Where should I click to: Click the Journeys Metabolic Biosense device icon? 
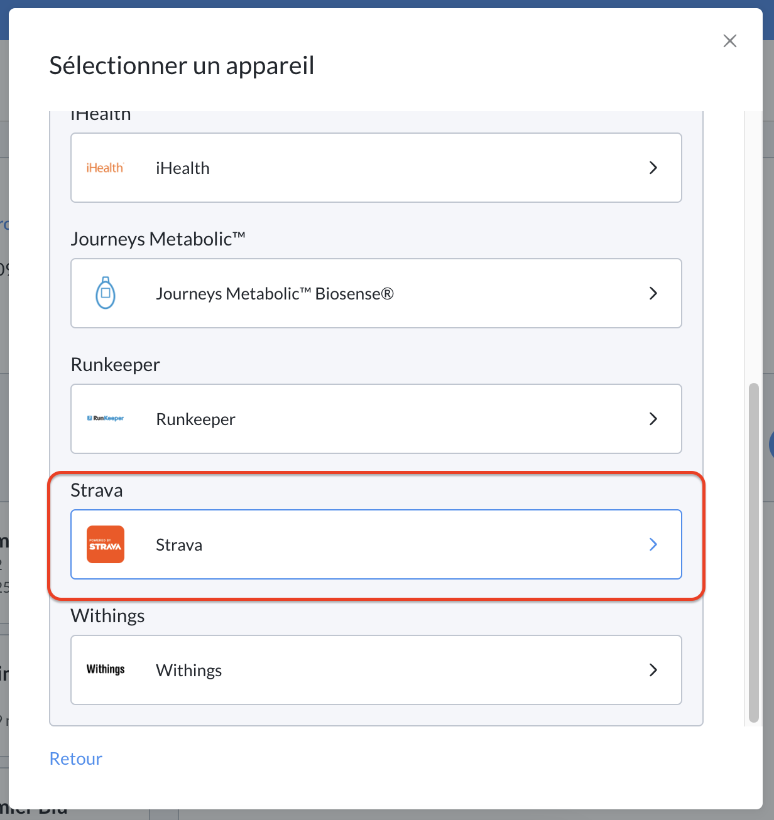[106, 293]
